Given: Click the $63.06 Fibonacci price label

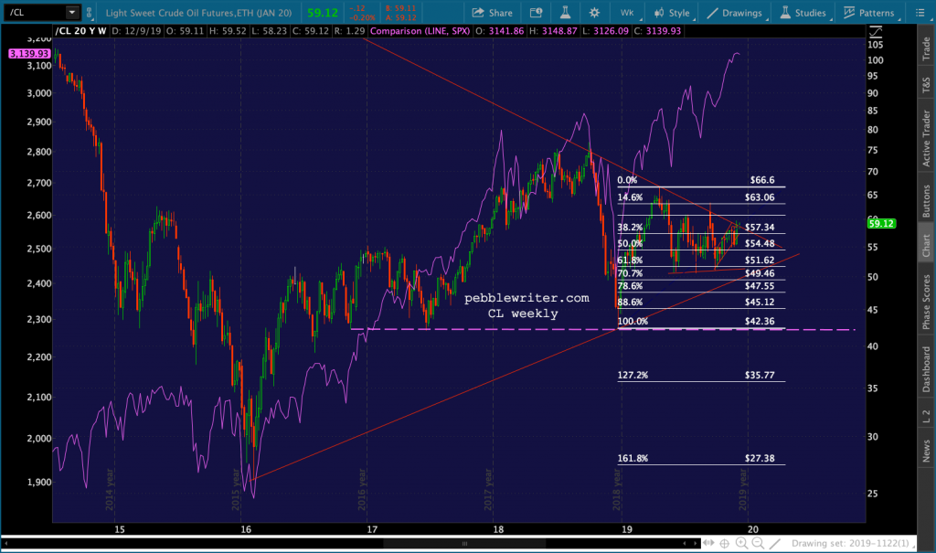Looking at the screenshot, I should click(x=760, y=197).
